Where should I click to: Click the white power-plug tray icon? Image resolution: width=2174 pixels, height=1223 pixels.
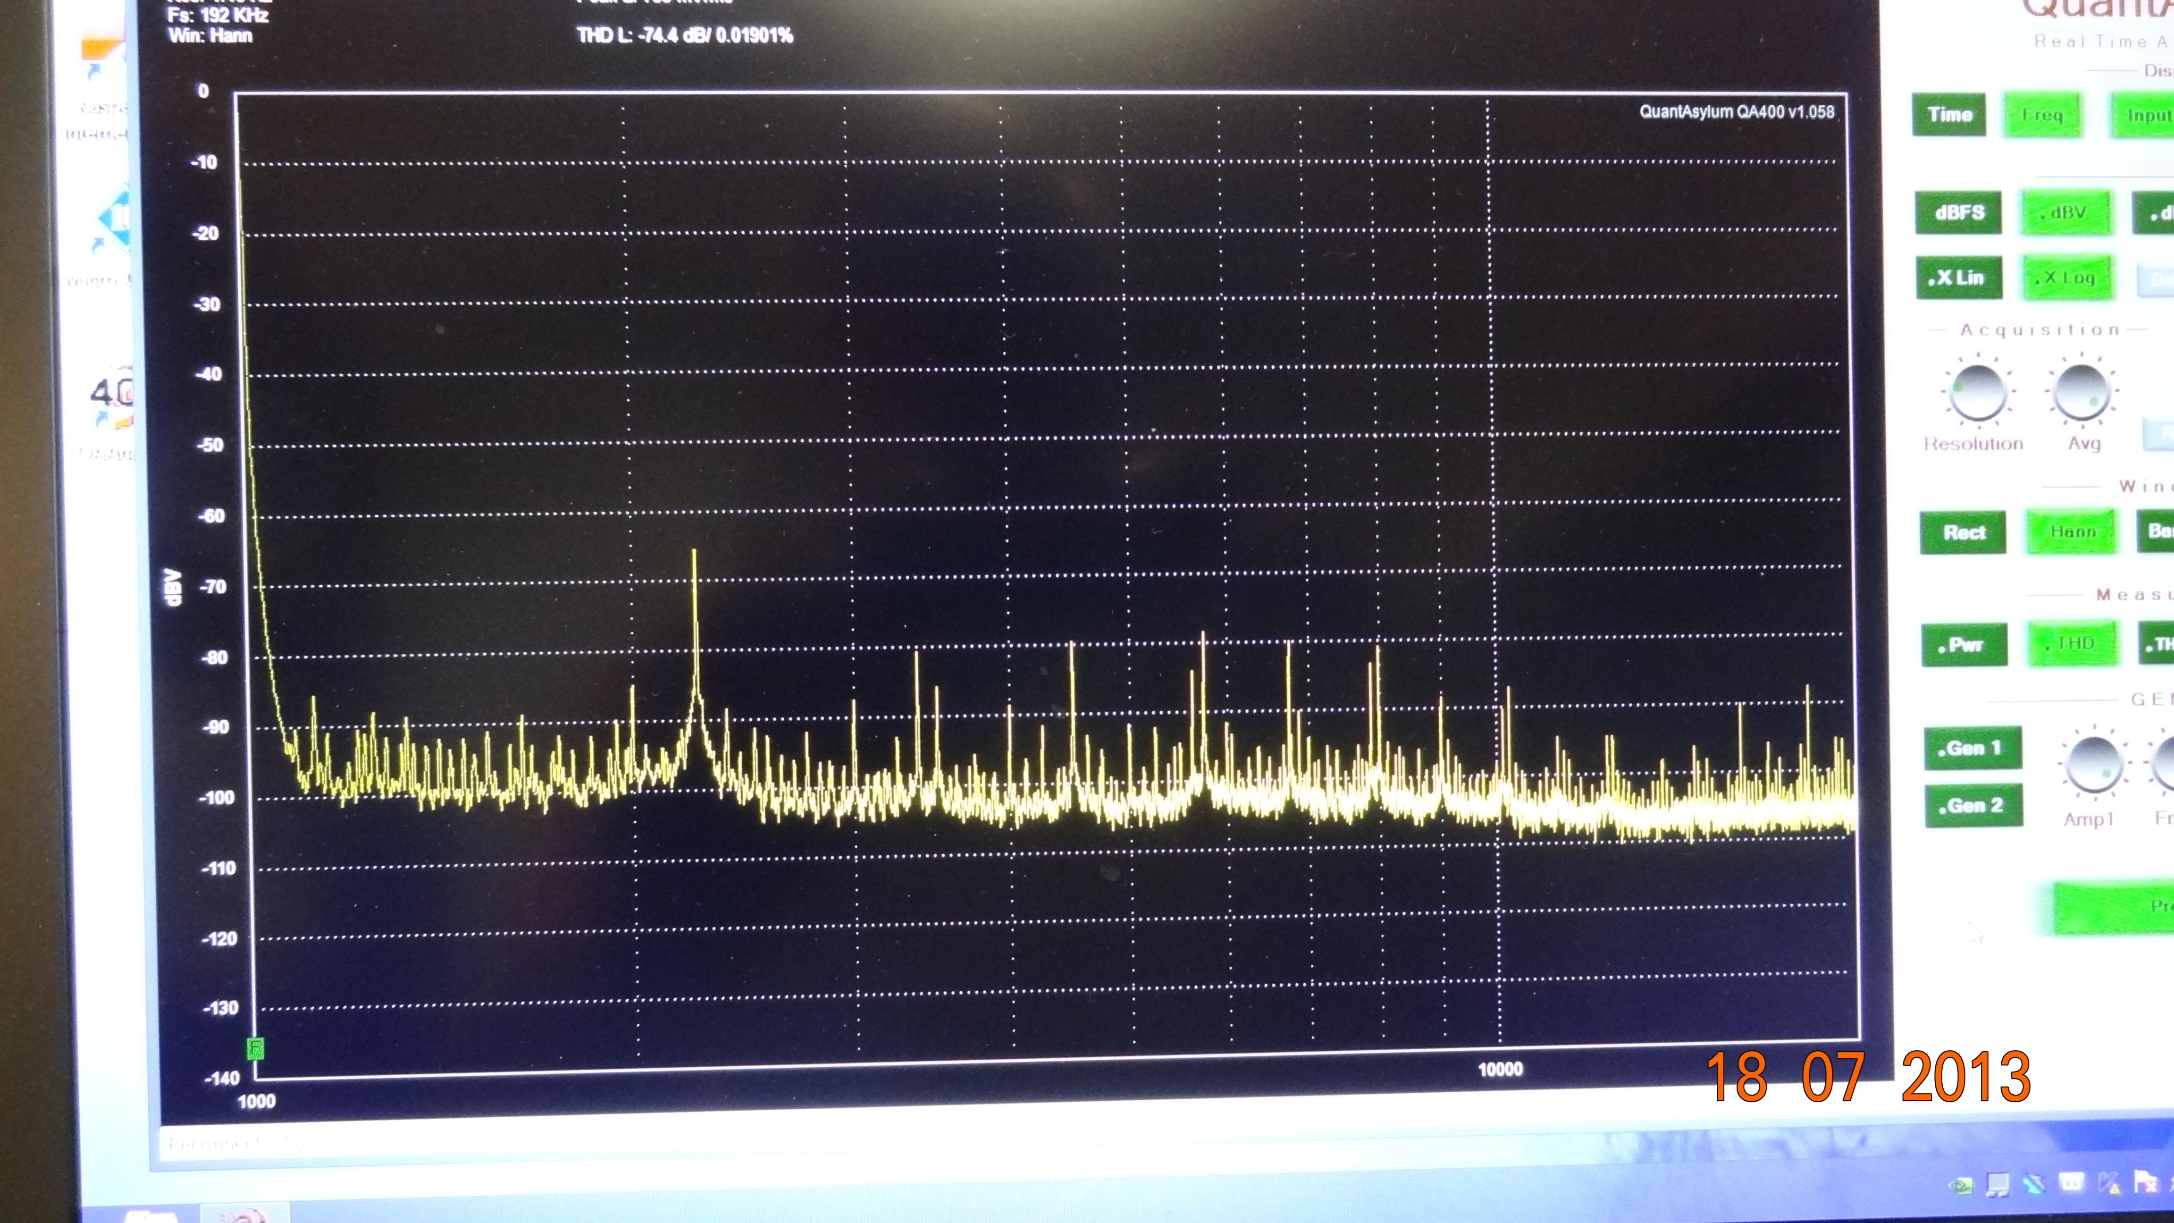(2071, 1182)
